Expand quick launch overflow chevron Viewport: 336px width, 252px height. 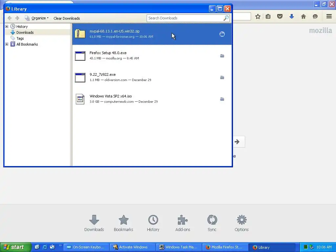[60, 245]
